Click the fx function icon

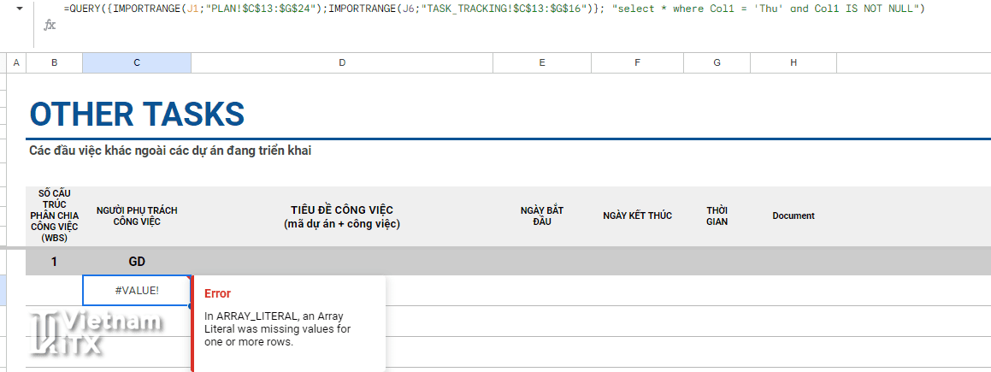[x=50, y=26]
